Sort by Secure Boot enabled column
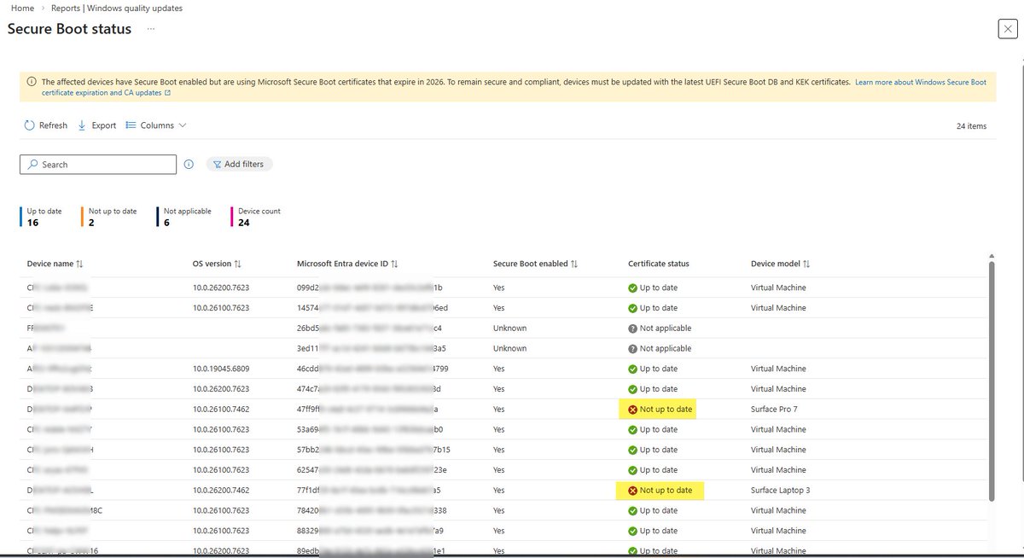This screenshot has width=1024, height=558. click(x=535, y=264)
